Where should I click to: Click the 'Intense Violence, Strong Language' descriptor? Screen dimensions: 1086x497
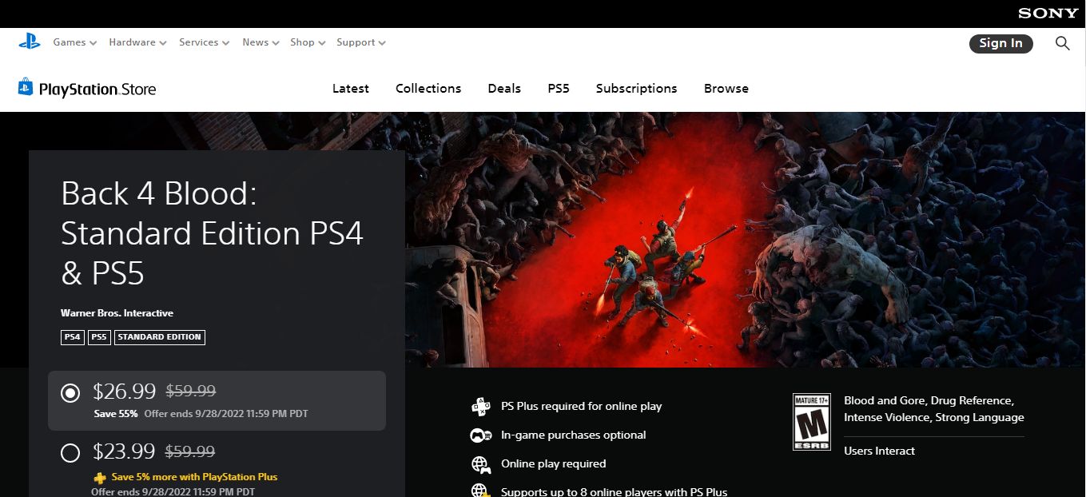[934, 417]
